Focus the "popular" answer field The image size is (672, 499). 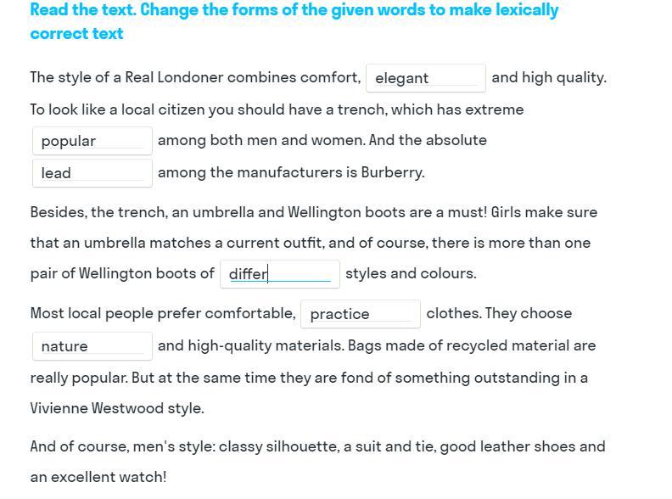tap(92, 141)
